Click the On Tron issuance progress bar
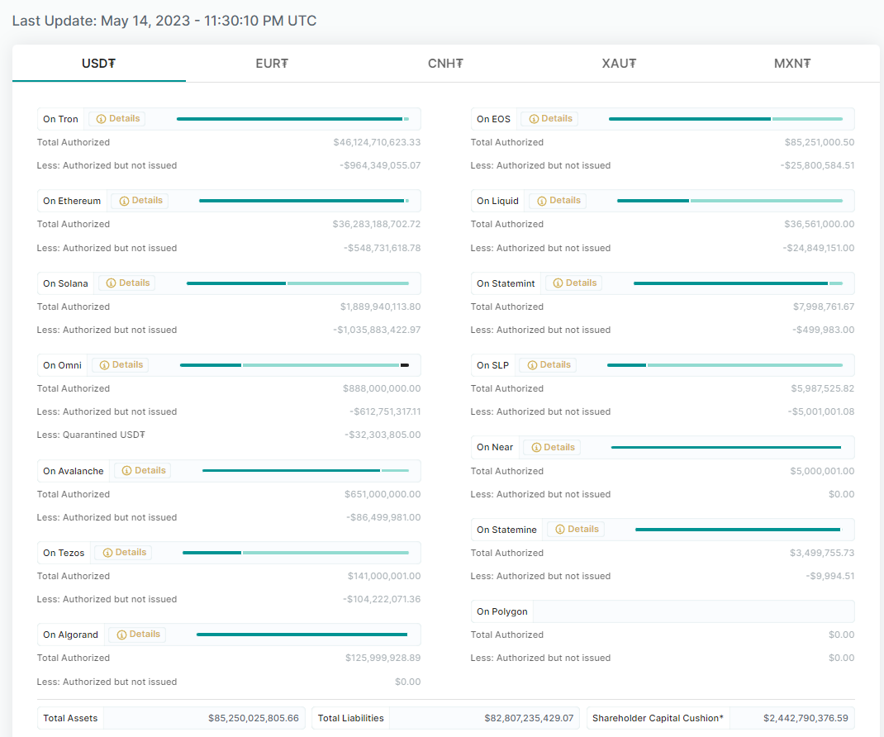 tap(292, 119)
